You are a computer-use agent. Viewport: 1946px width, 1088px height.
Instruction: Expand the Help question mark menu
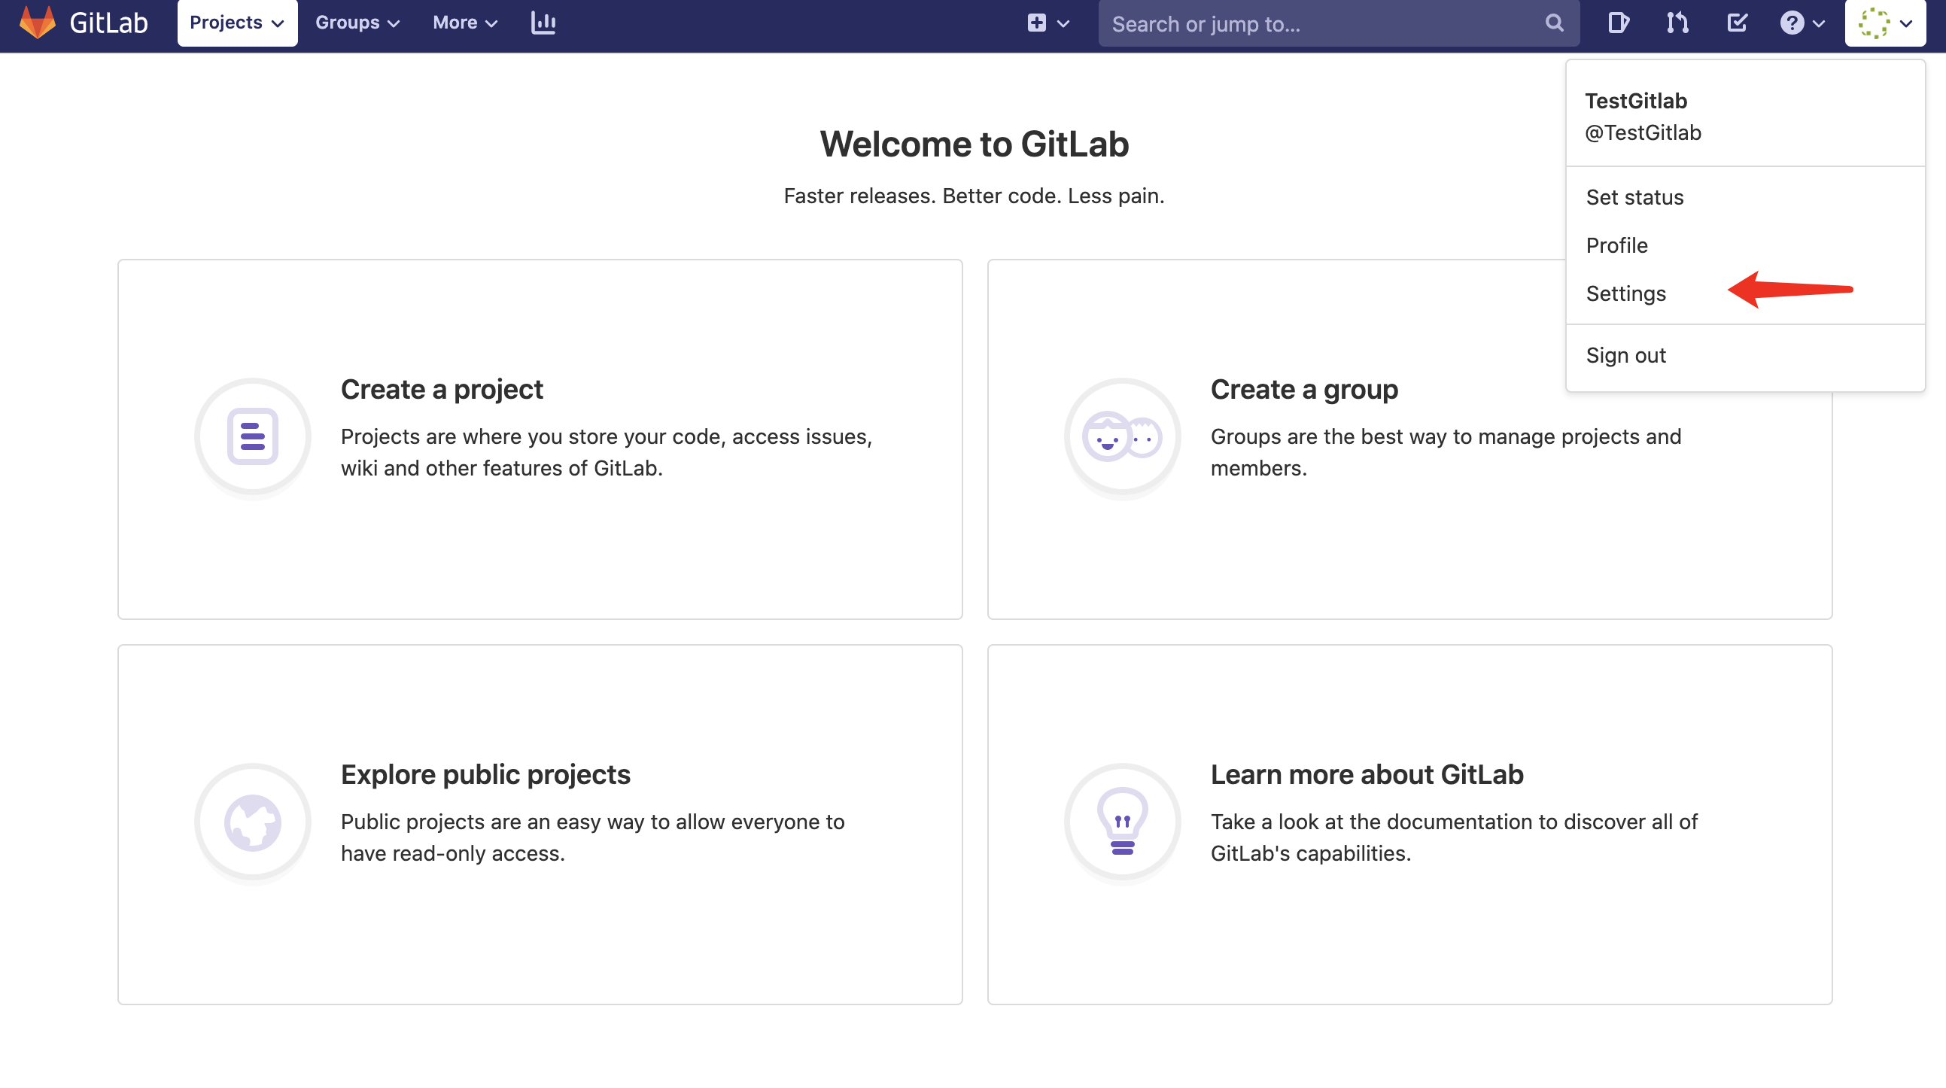click(1802, 23)
